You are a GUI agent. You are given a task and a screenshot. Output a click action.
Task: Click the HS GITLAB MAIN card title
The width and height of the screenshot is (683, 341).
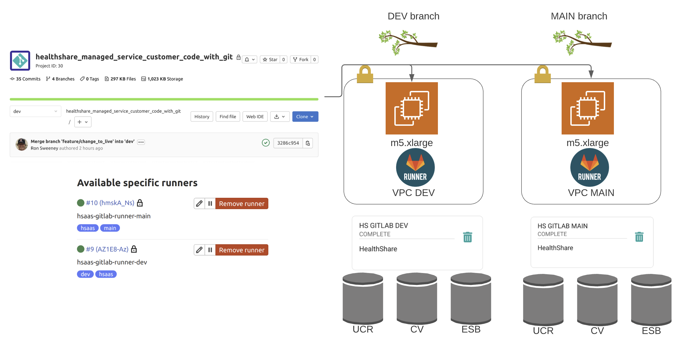click(562, 226)
